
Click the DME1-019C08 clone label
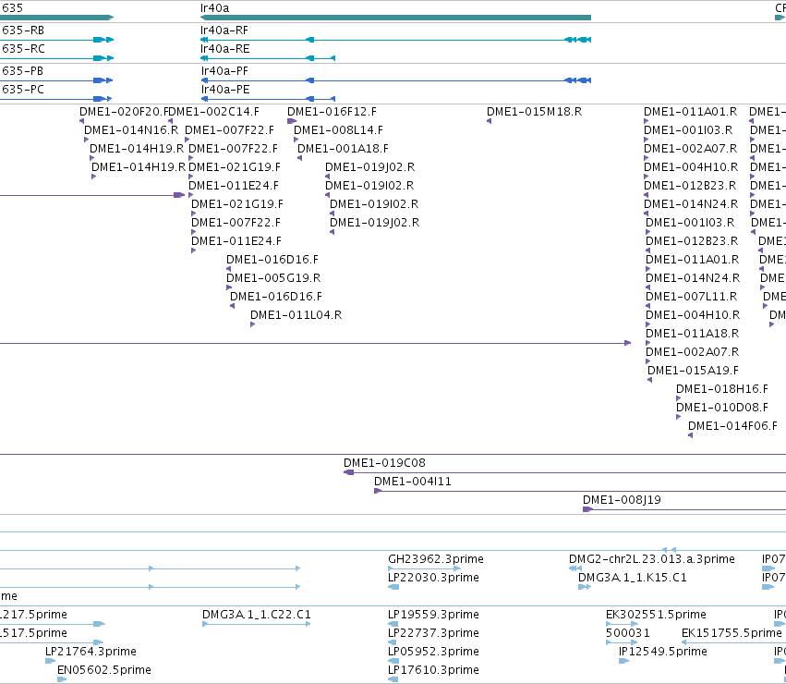(384, 463)
